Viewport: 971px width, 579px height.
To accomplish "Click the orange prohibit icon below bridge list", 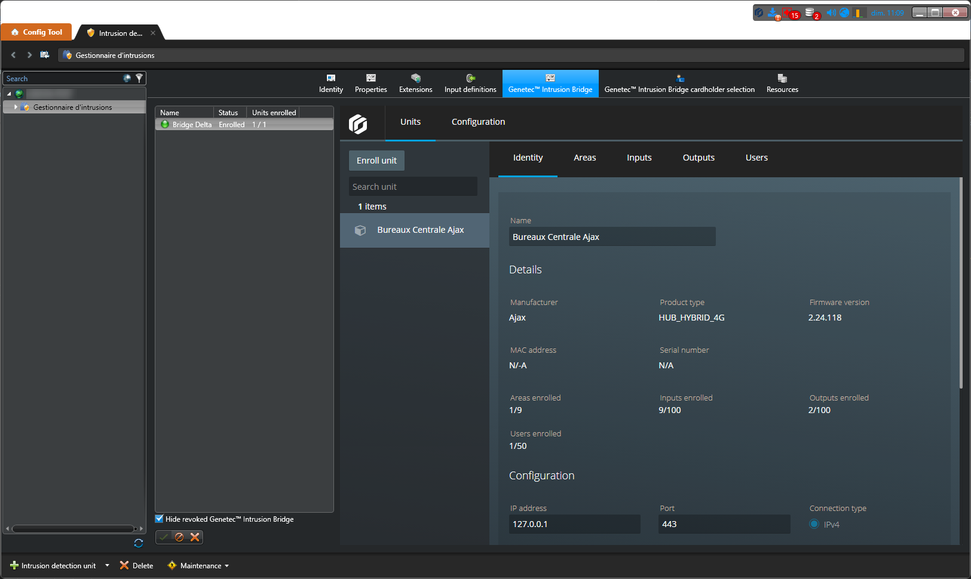I will click(x=179, y=537).
